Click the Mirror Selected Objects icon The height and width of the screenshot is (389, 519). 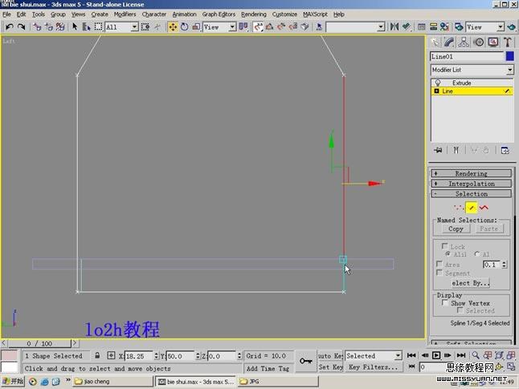394,26
